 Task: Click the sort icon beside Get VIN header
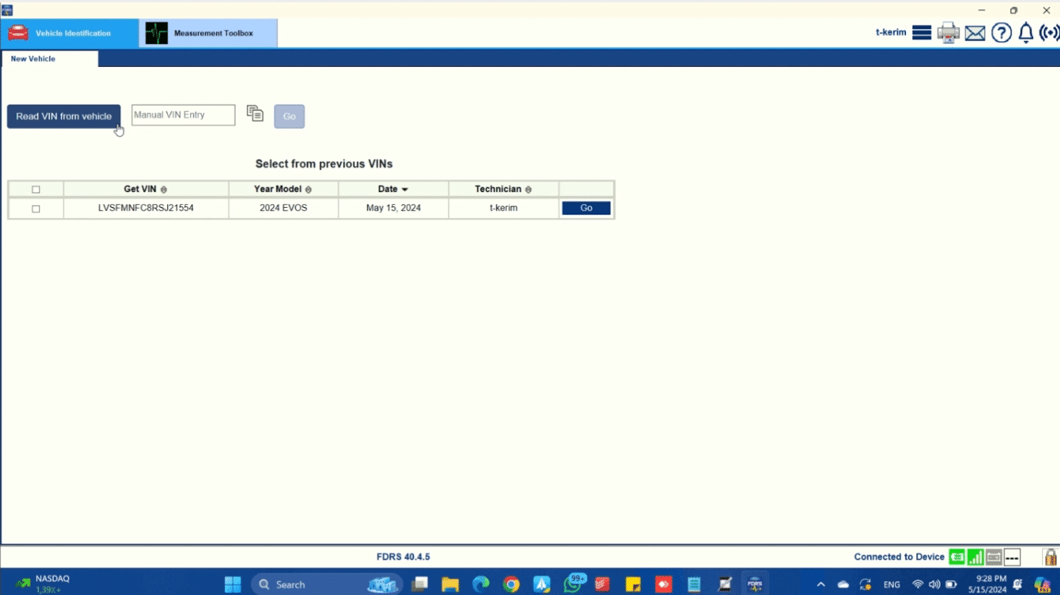click(x=164, y=190)
